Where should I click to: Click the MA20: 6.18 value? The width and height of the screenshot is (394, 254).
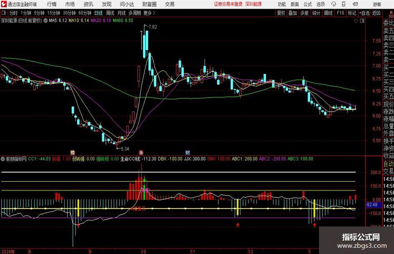[x=101, y=20]
